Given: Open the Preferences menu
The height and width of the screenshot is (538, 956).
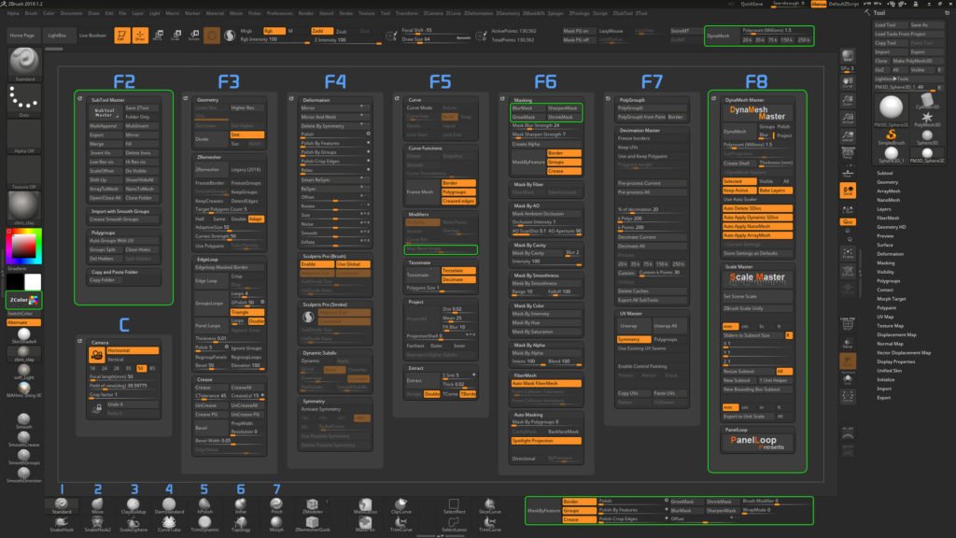Looking at the screenshot, I should click(x=280, y=12).
